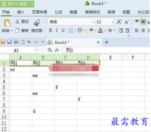Click the Copy icon
The image size is (151, 132).
click(17, 30)
